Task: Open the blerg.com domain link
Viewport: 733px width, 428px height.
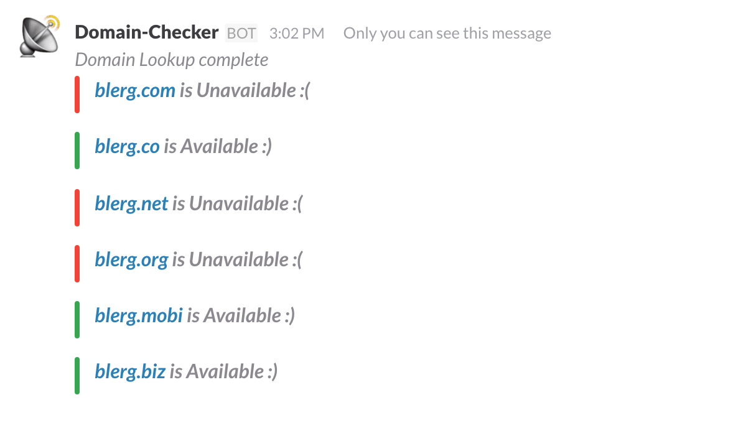Action: coord(134,91)
